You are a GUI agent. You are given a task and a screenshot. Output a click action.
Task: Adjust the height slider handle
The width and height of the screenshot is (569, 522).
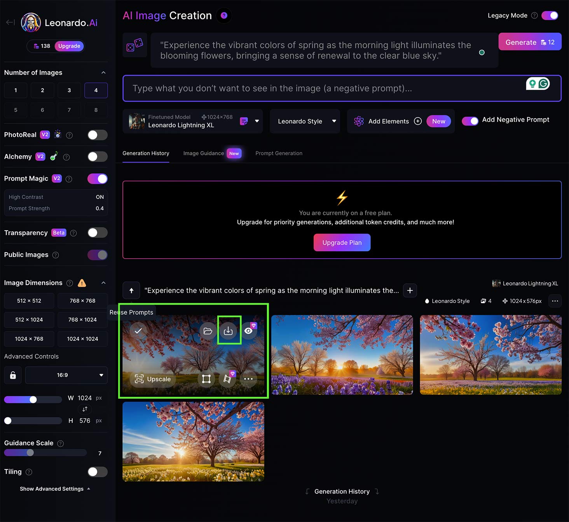[8, 420]
